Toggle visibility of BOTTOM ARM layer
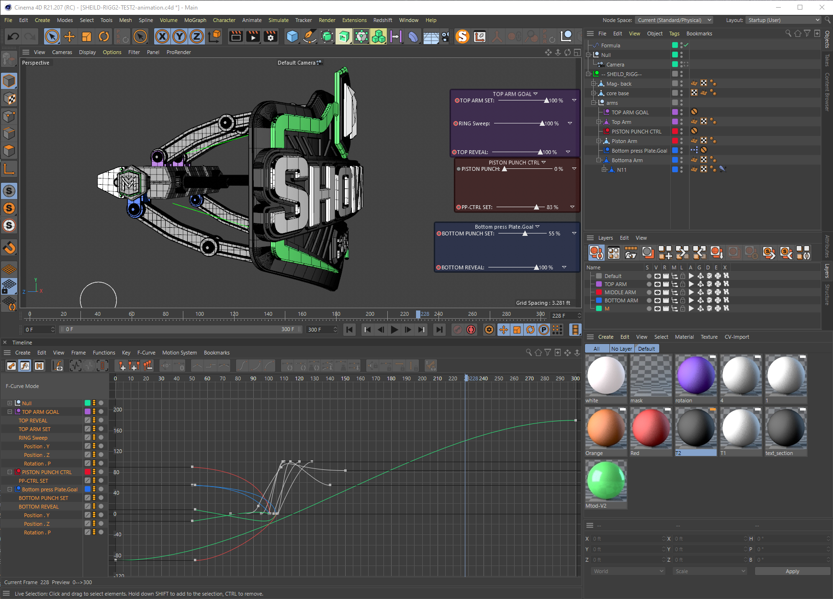This screenshot has width=833, height=599. (657, 300)
